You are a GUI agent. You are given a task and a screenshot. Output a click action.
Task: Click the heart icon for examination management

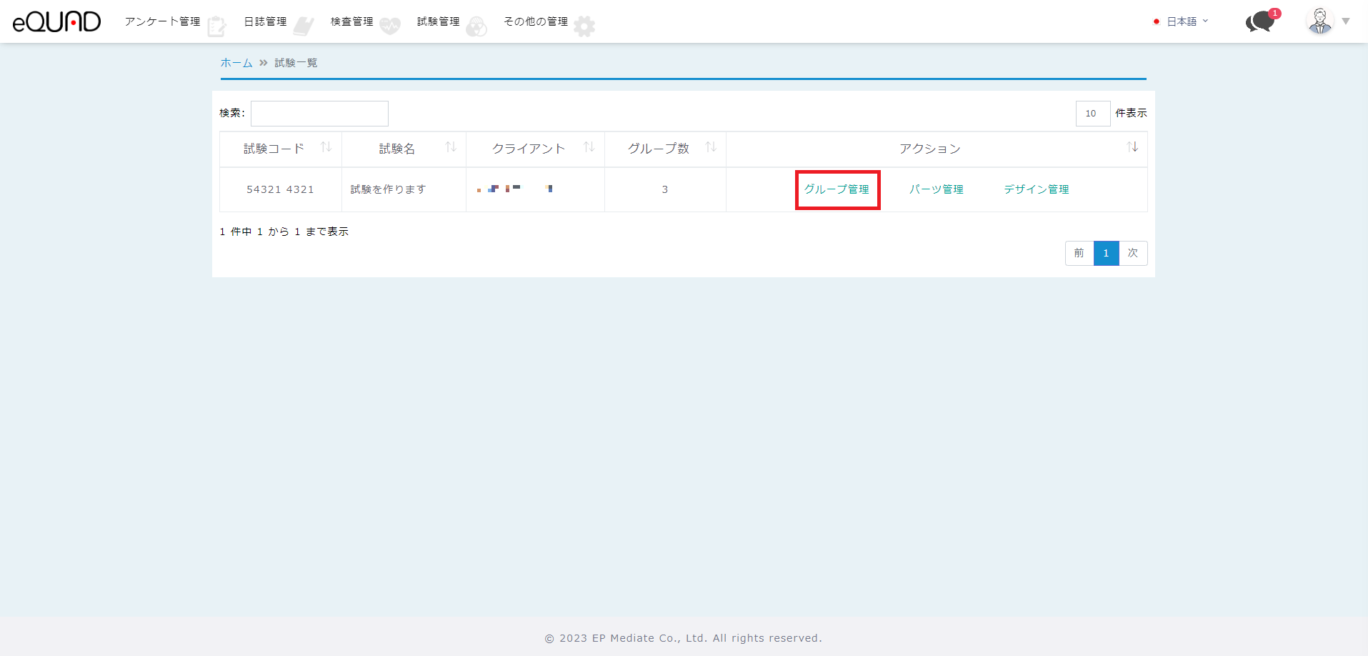(390, 26)
